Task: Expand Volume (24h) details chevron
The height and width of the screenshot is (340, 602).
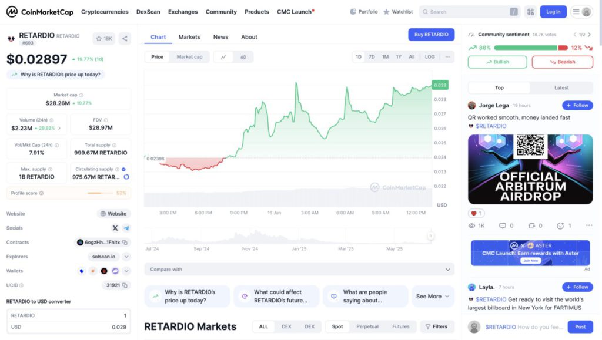Action: point(59,129)
